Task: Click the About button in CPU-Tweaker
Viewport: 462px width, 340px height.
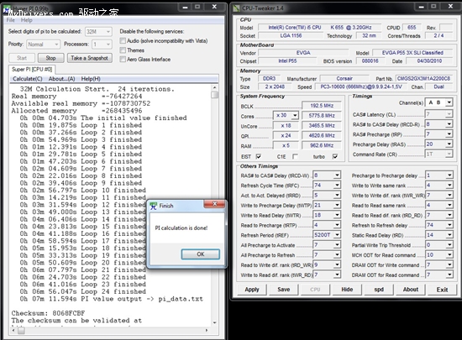Action: point(411,290)
